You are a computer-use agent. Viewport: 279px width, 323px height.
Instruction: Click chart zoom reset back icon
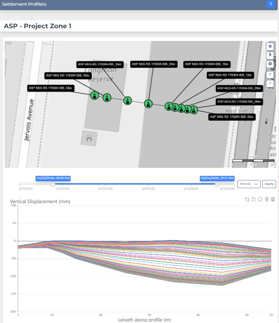click(x=254, y=199)
